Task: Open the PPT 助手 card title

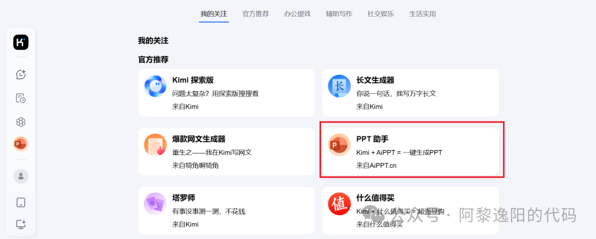Action: point(372,139)
